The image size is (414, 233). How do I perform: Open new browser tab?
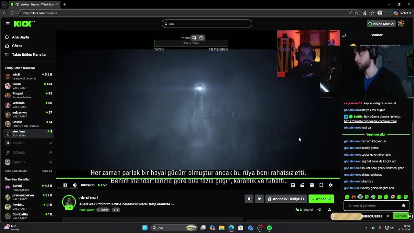point(65,5)
